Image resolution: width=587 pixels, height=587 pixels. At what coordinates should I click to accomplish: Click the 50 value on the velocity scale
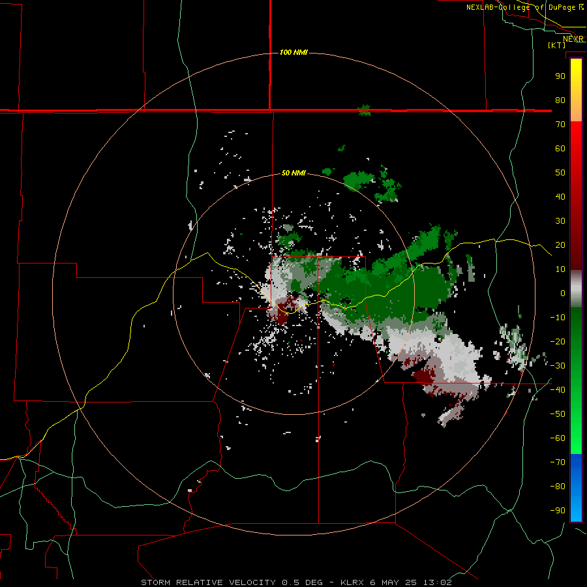click(560, 173)
